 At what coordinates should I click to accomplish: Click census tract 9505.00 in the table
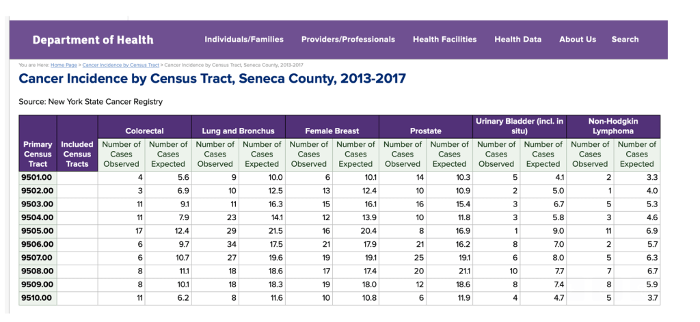pyautogui.click(x=37, y=231)
